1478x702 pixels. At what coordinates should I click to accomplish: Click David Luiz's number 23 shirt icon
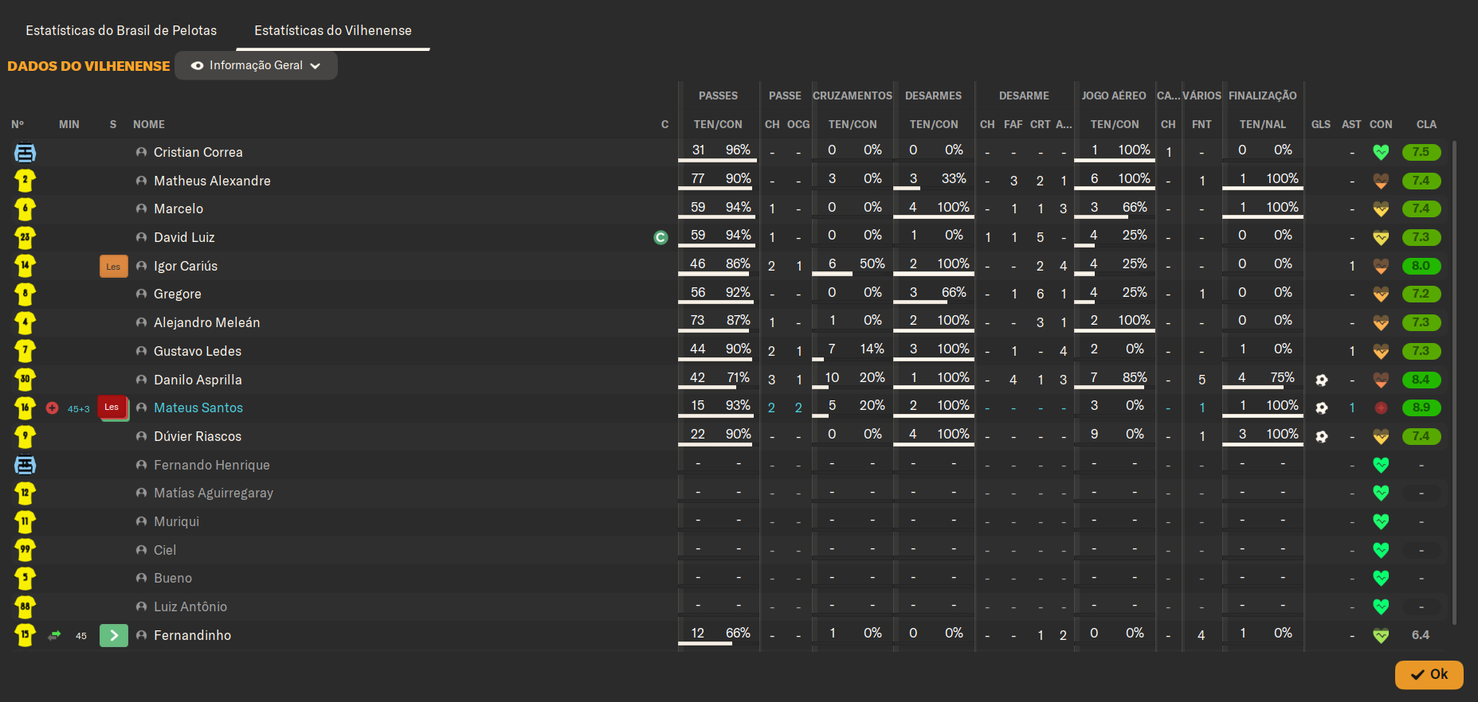coord(25,237)
